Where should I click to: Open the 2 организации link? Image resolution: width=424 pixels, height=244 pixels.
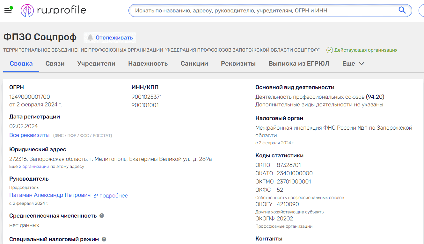34,166
